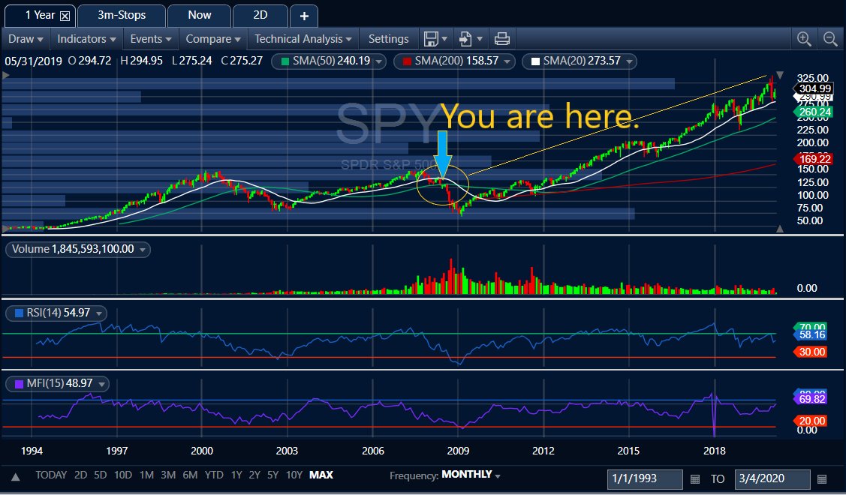
Task: Select the 6M time range
Action: pos(190,475)
